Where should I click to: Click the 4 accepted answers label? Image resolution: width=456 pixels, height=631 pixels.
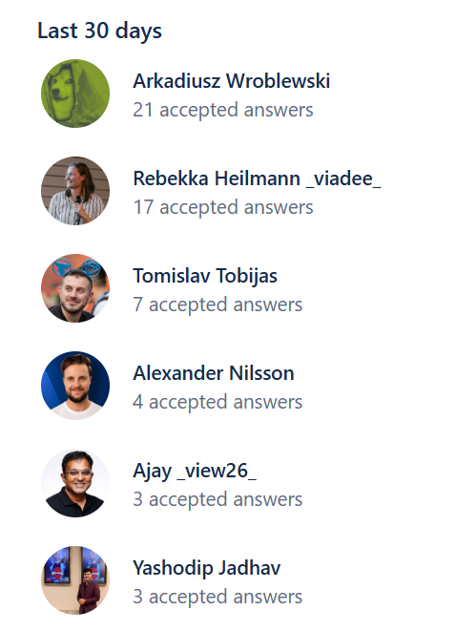(218, 403)
